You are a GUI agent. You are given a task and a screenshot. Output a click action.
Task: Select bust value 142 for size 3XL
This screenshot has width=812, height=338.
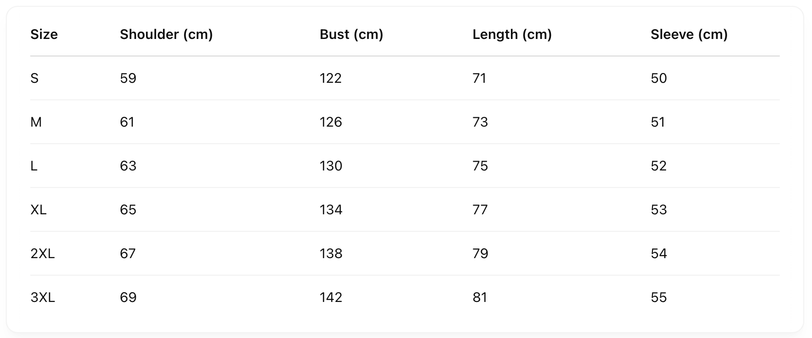(x=331, y=298)
